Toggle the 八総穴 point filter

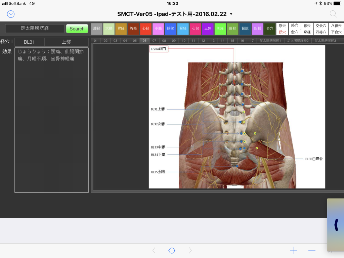[x=336, y=26]
